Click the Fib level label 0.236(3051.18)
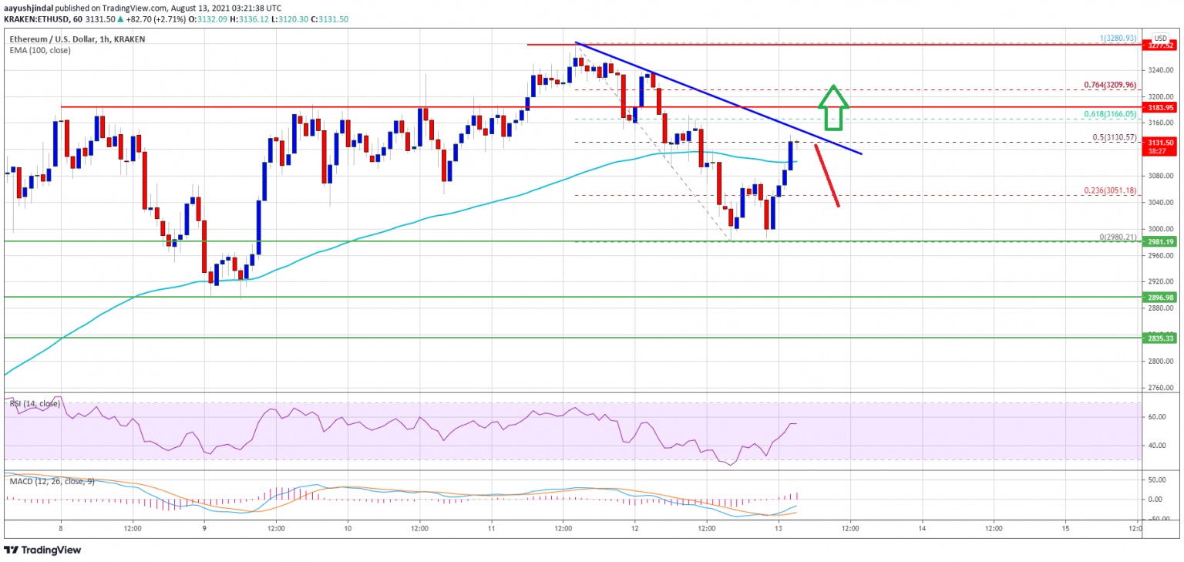 1108,190
